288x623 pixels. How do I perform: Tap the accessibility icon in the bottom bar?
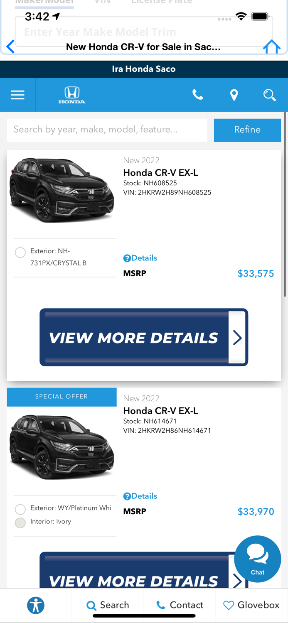tap(36, 605)
